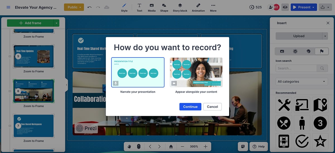
Task: Open the share/export dropdown
Action: coord(325,7)
